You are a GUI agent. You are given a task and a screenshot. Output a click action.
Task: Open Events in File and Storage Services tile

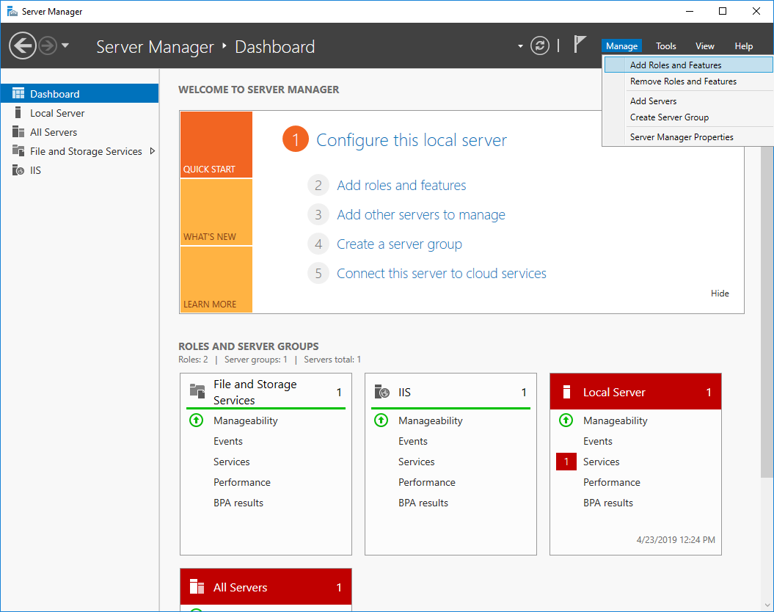point(228,441)
